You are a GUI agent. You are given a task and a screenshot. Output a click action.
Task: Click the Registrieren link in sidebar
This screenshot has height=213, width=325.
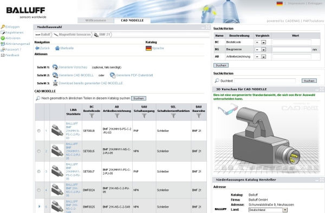click(14, 32)
